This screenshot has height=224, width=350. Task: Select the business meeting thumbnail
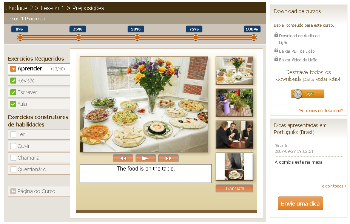tap(234, 134)
